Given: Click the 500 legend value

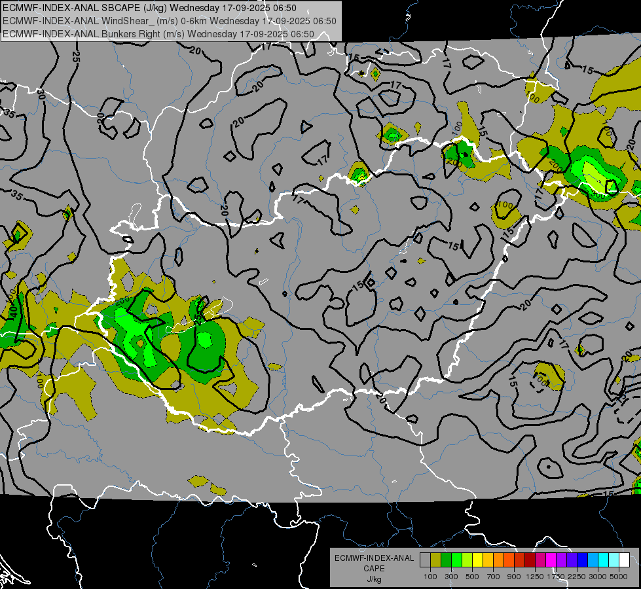Looking at the screenshot, I should click(472, 577).
